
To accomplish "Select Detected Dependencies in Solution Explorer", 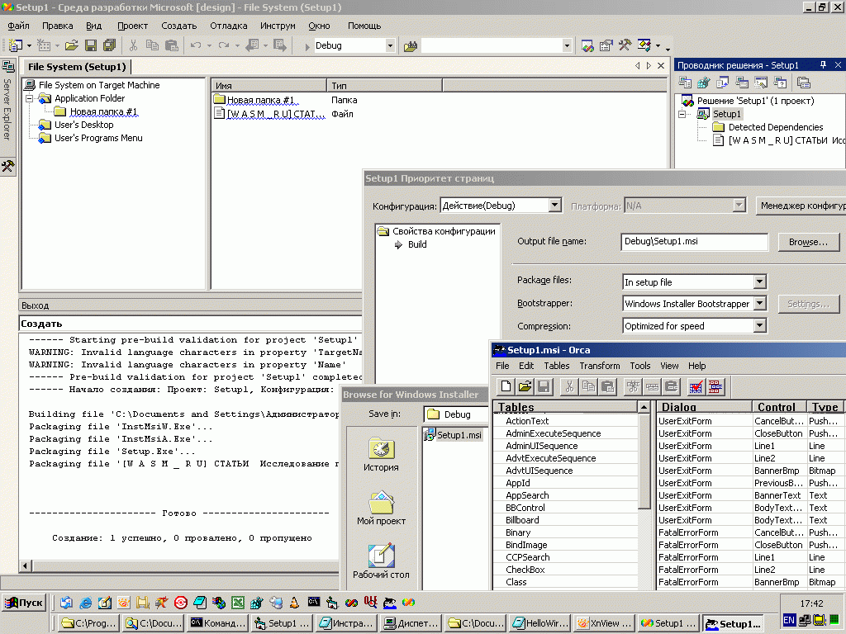I will click(x=775, y=127).
